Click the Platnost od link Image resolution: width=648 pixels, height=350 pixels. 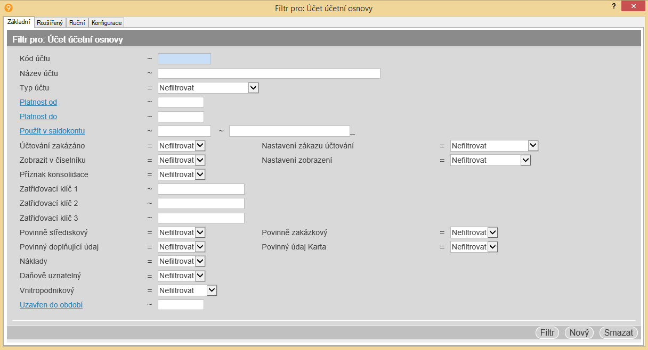tap(38, 102)
